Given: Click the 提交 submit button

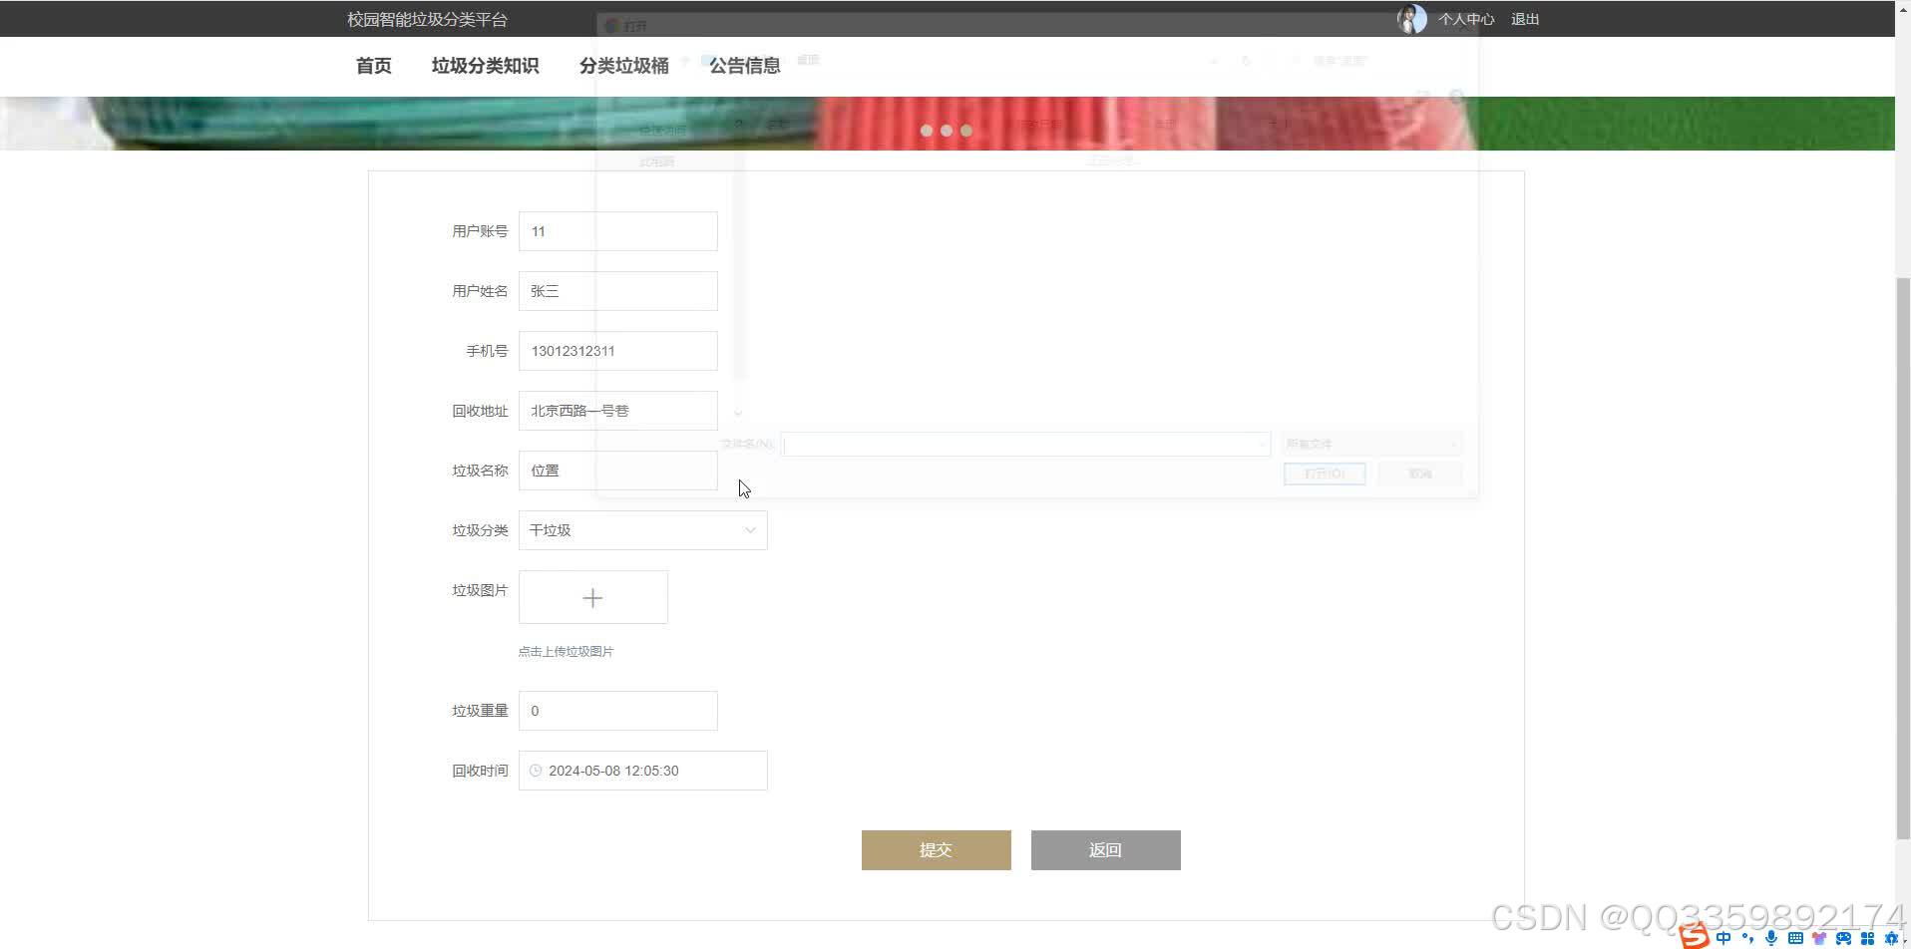Looking at the screenshot, I should [936, 850].
